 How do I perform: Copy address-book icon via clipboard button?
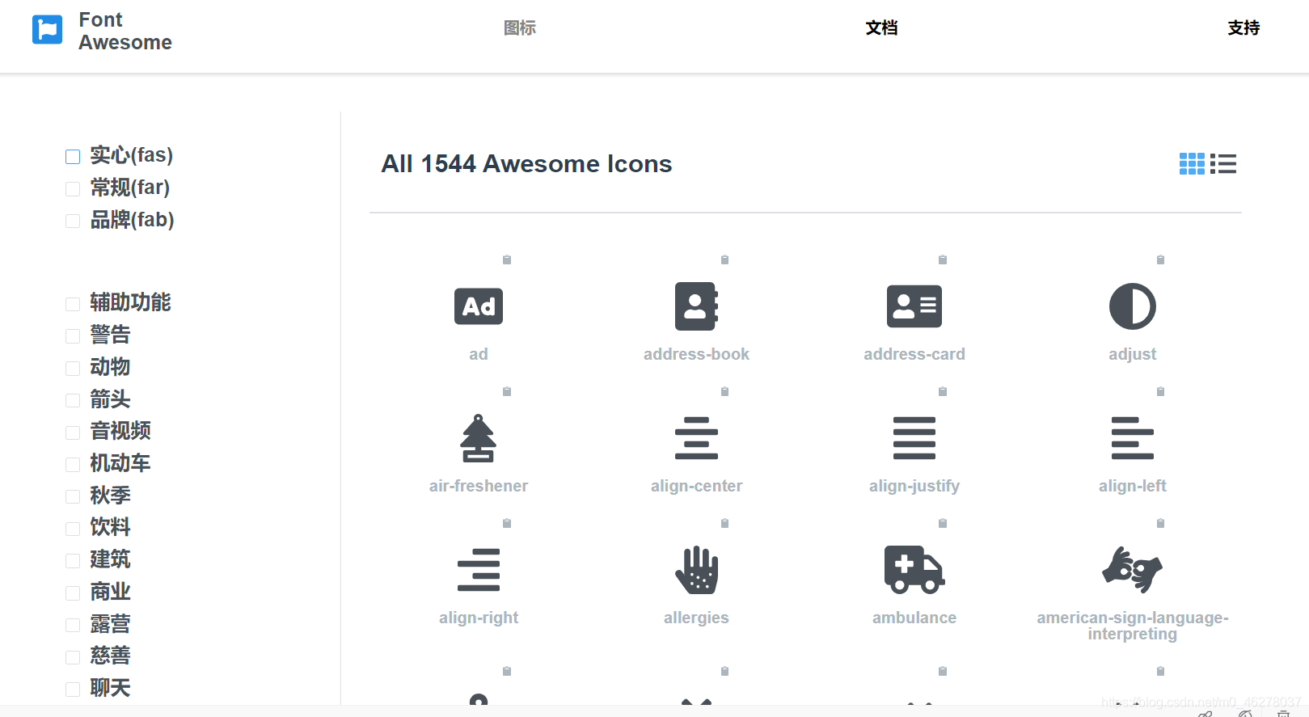click(x=724, y=259)
